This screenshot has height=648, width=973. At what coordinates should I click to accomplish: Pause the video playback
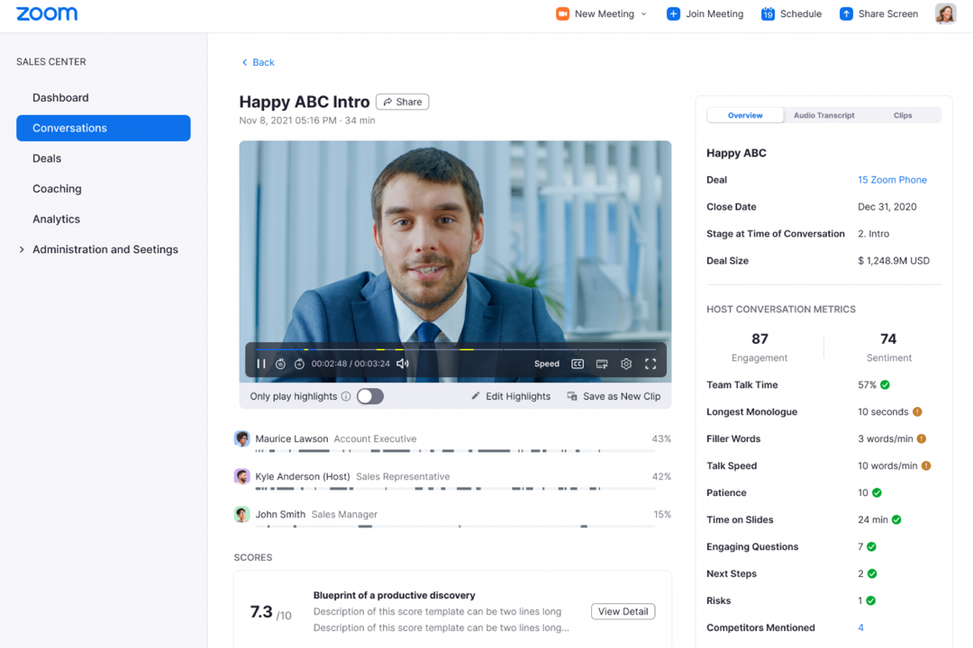click(261, 364)
